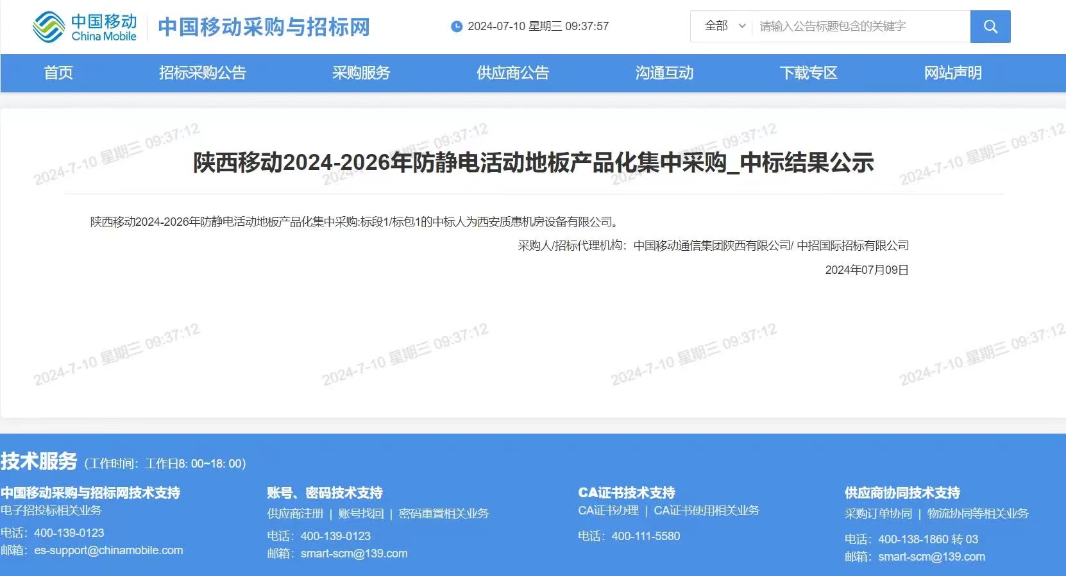Click the keyword search input field
Screen dimensions: 1066x576
click(x=859, y=26)
